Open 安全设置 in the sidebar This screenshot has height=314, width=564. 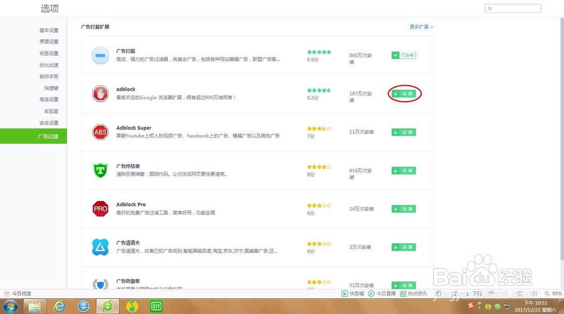click(x=49, y=123)
